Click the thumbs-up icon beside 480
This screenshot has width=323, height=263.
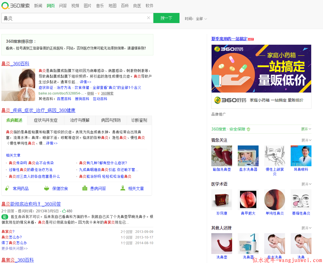point(64,211)
